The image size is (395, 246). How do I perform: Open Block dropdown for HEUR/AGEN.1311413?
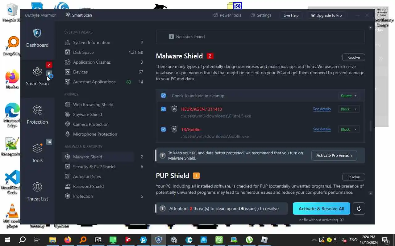click(349, 109)
